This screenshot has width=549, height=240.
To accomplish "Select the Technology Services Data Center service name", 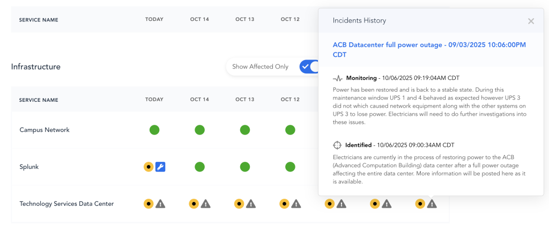I will pyautogui.click(x=66, y=204).
